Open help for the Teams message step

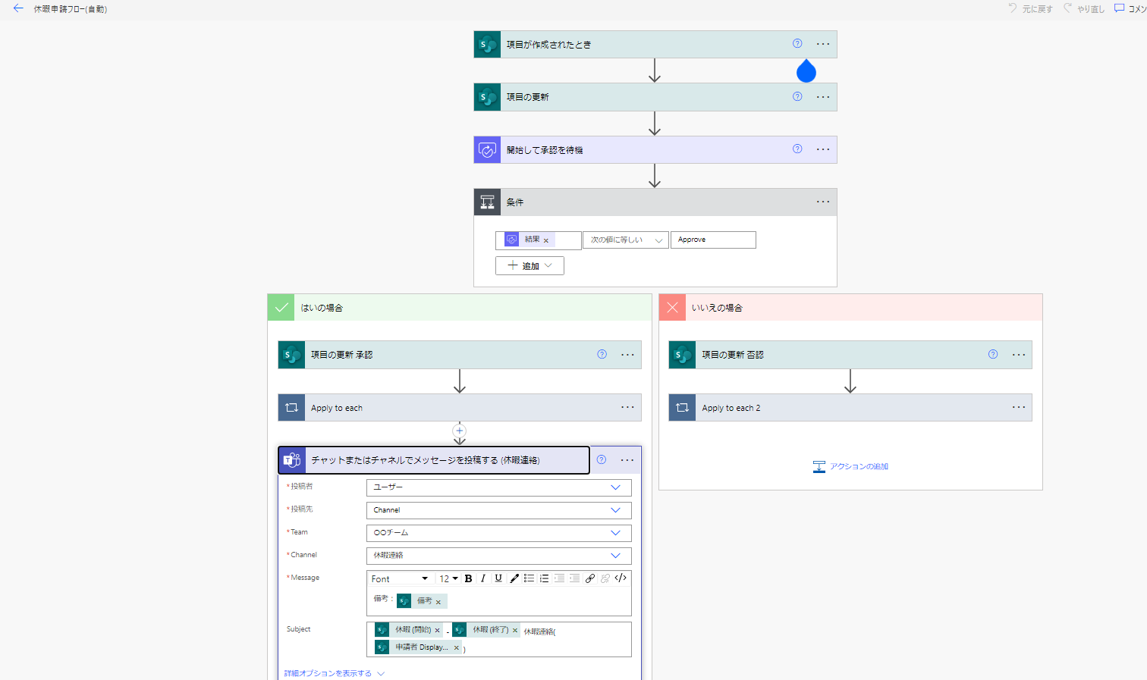(x=602, y=459)
